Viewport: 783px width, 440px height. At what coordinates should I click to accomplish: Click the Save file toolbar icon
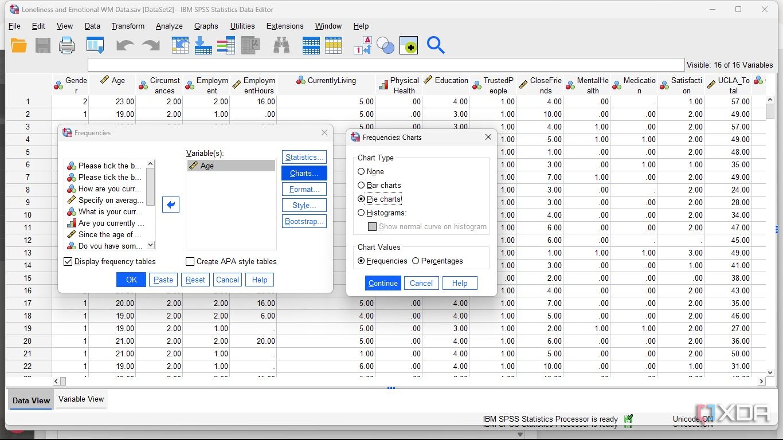43,45
